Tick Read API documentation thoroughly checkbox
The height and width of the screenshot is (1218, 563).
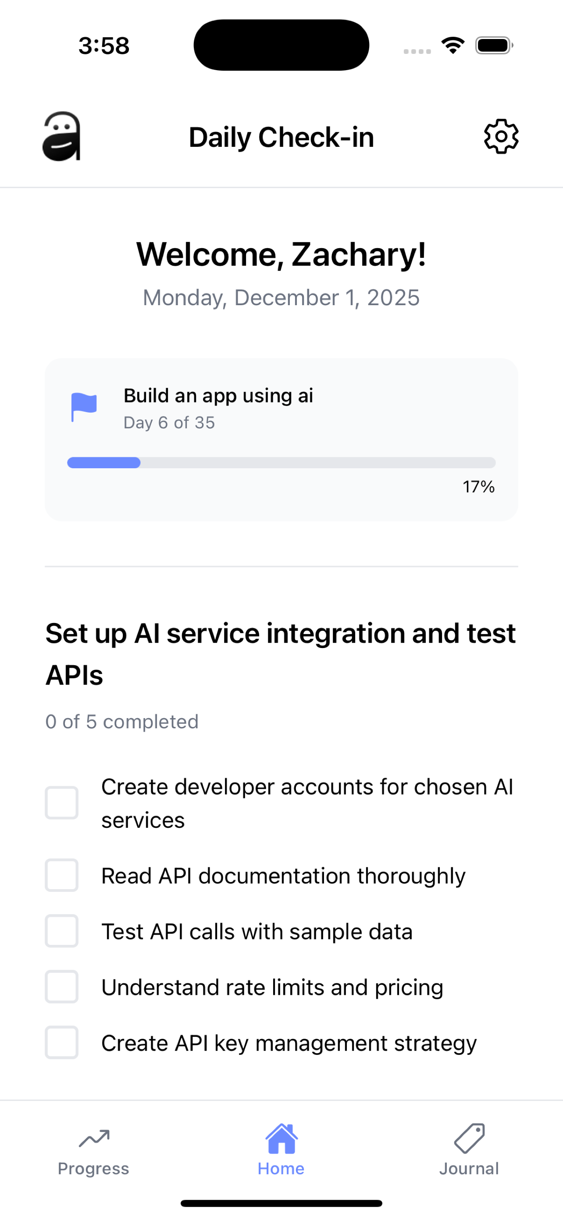pos(61,875)
